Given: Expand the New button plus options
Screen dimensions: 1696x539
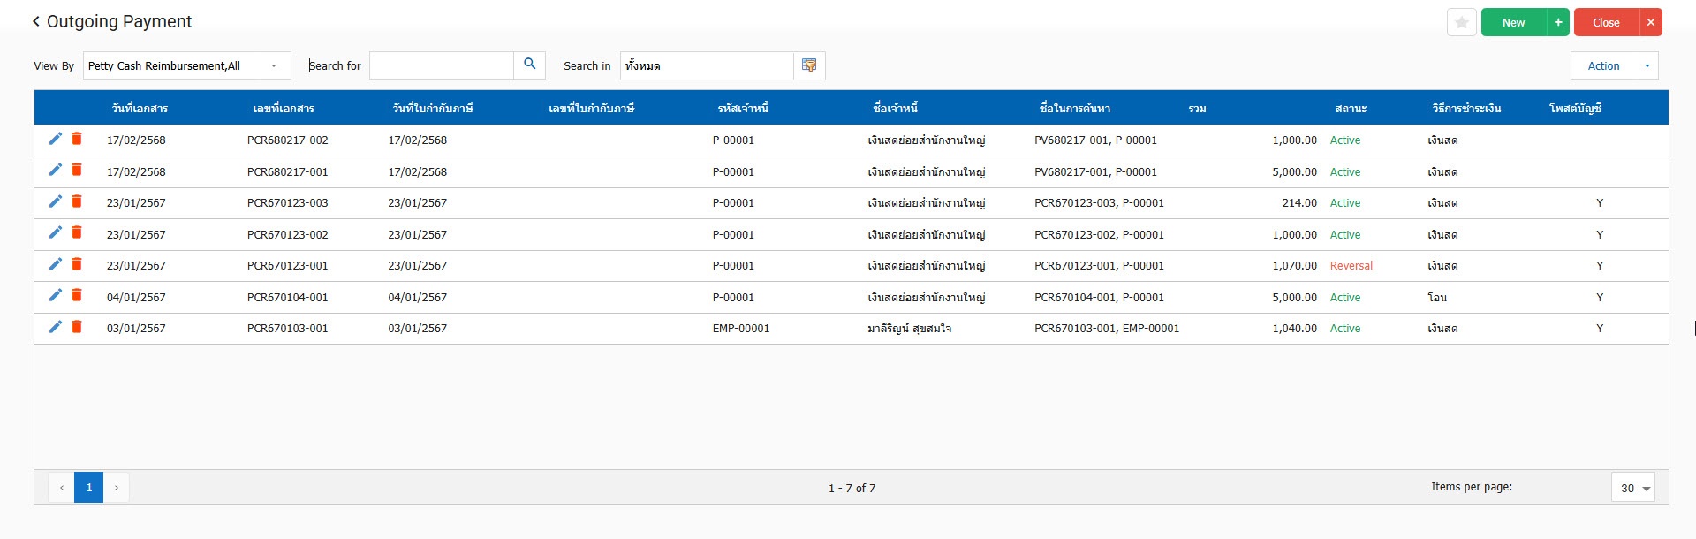Looking at the screenshot, I should pyautogui.click(x=1558, y=22).
